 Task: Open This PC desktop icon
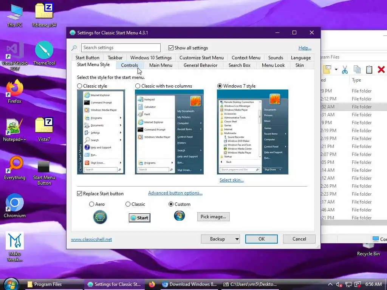(x=15, y=15)
